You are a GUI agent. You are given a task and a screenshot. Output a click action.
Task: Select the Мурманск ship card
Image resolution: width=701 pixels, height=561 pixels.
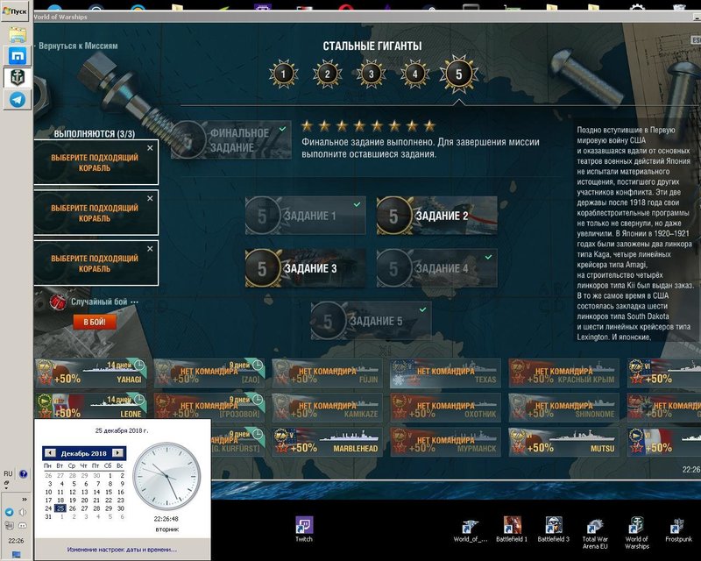[x=445, y=442]
